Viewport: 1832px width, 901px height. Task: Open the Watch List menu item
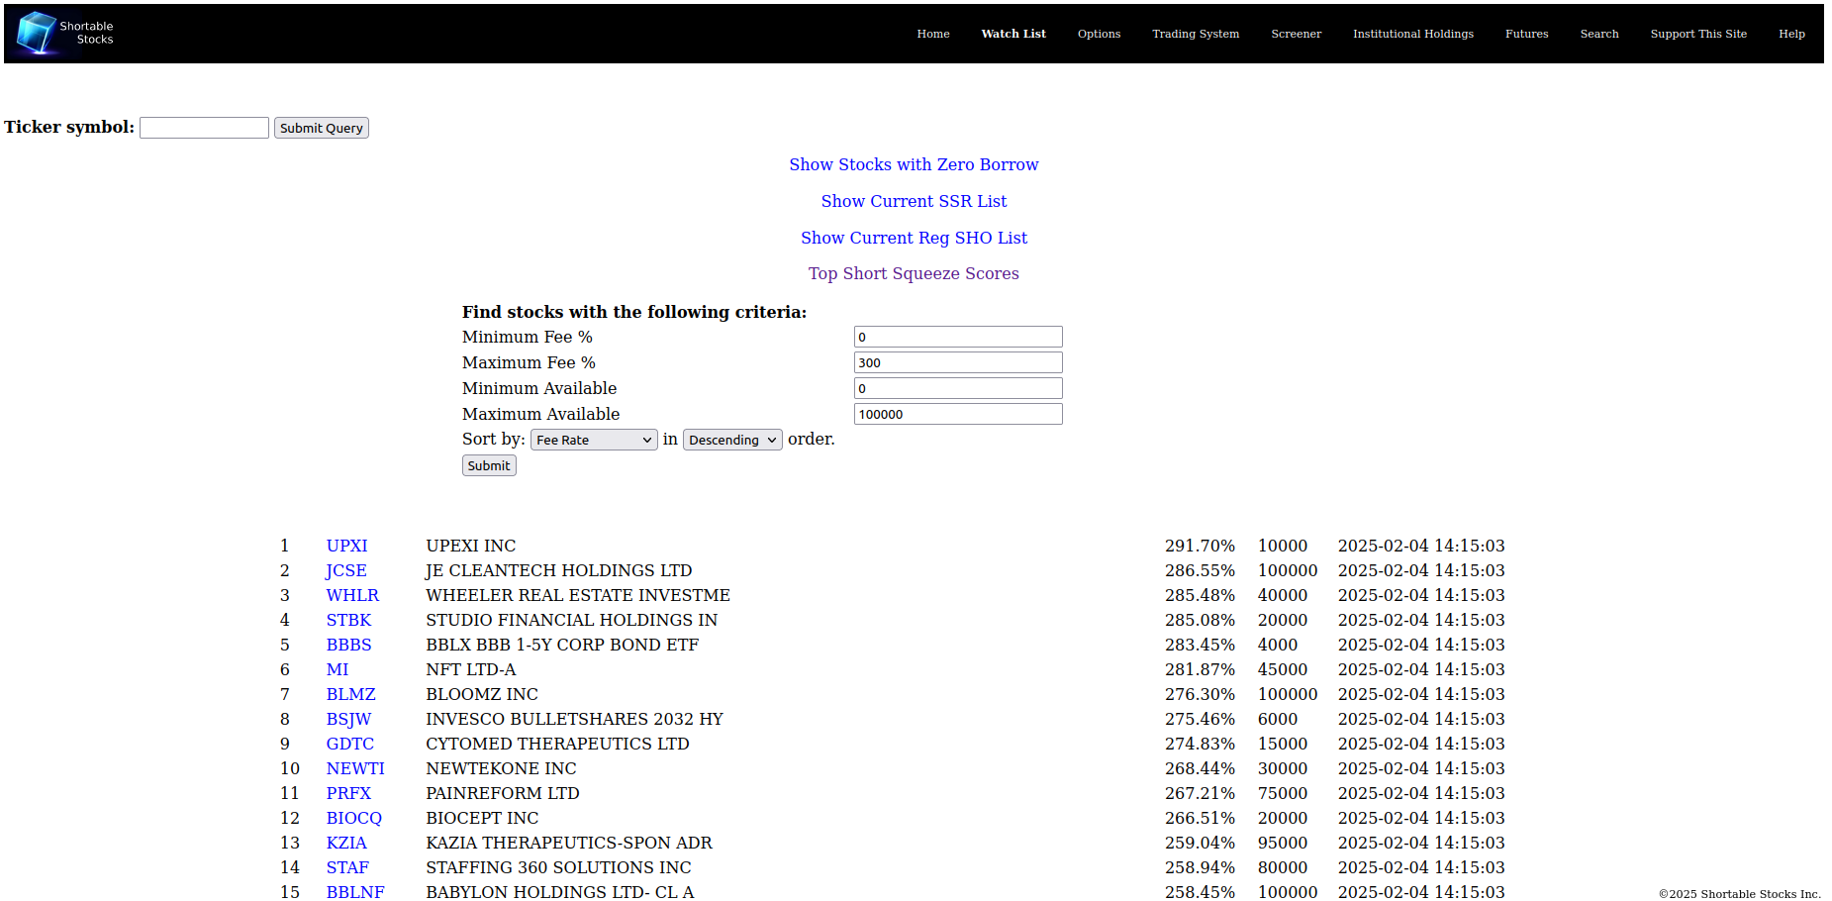(1012, 34)
